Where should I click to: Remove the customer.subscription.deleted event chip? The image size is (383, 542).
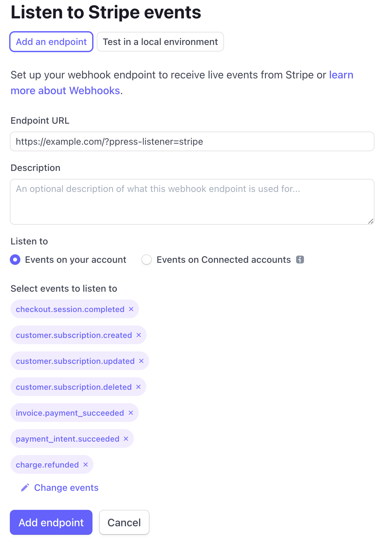138,387
